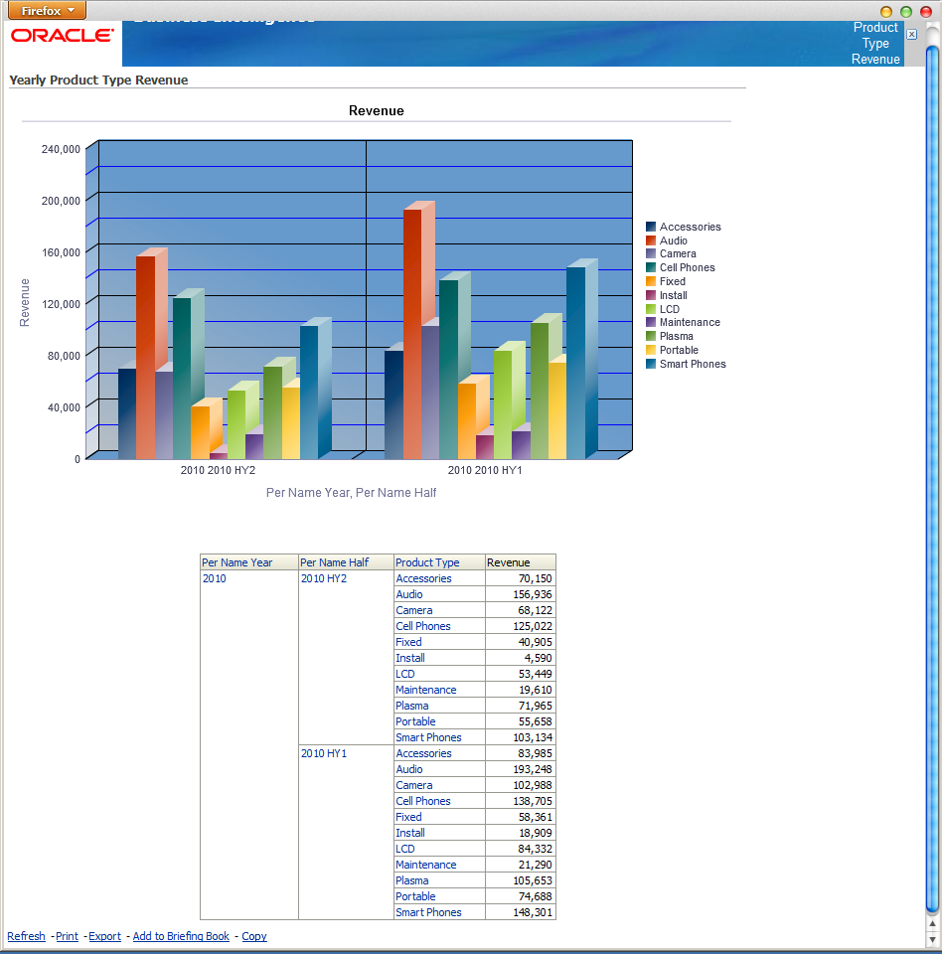Close the Product Type Revenue section with the x icon
This screenshot has width=942, height=954.
[911, 33]
